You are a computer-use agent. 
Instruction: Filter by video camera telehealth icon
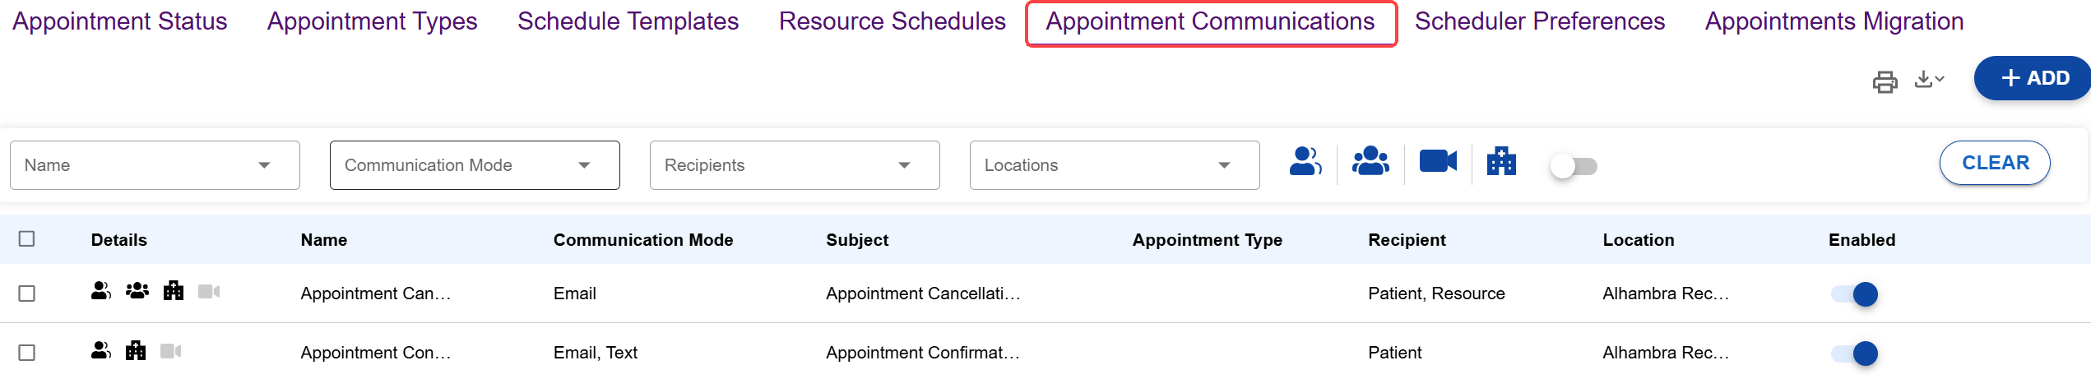point(1438,162)
